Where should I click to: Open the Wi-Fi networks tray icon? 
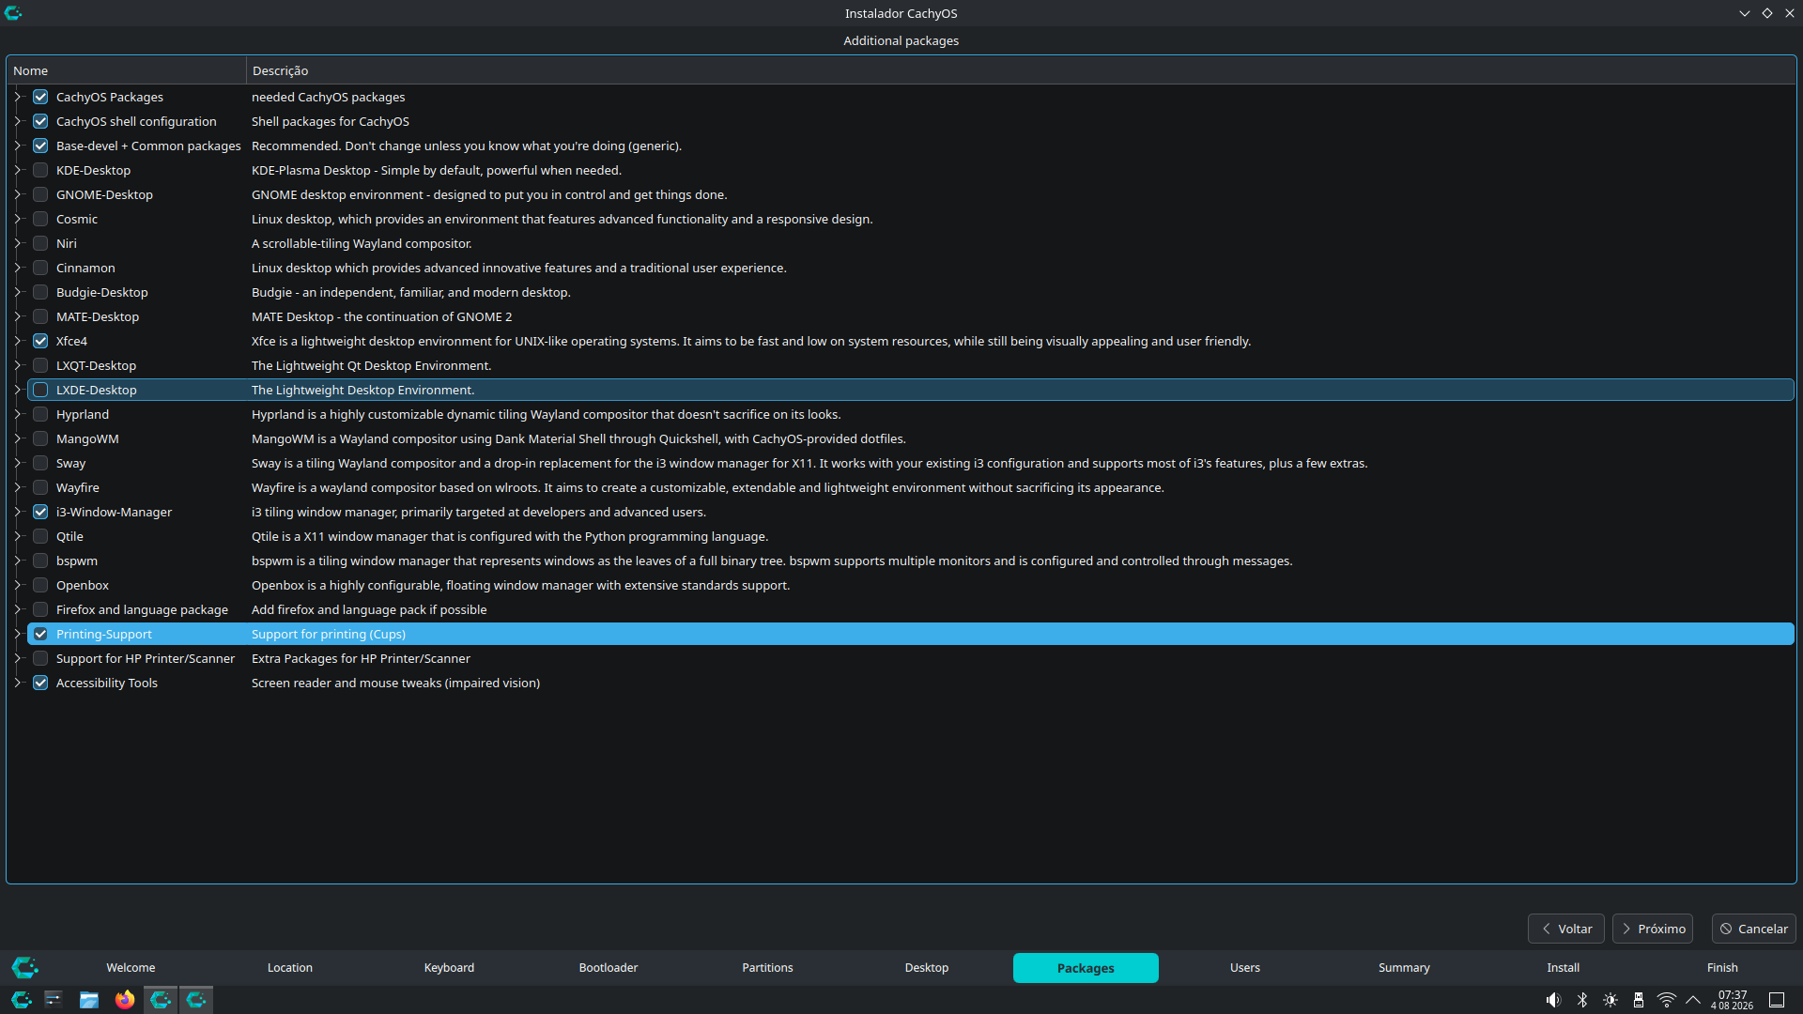(x=1667, y=1000)
